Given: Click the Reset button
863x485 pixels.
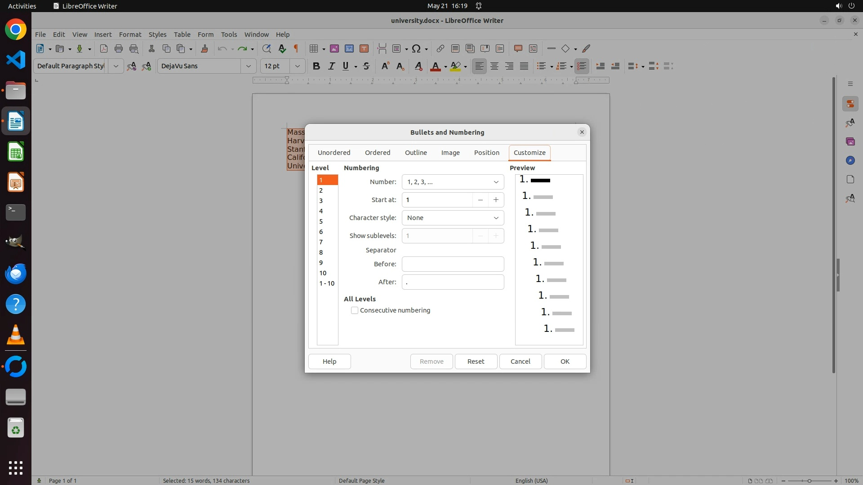Looking at the screenshot, I should [476, 362].
